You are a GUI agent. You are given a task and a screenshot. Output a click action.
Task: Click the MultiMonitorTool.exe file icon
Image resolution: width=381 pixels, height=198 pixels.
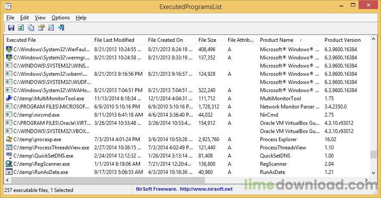click(x=9, y=99)
